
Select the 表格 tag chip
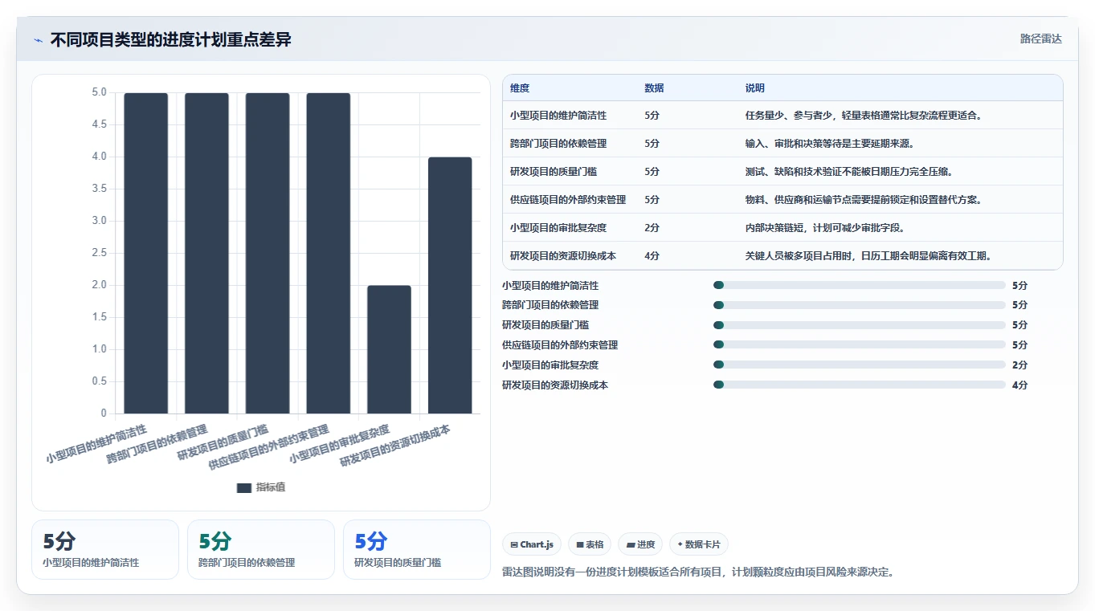590,544
